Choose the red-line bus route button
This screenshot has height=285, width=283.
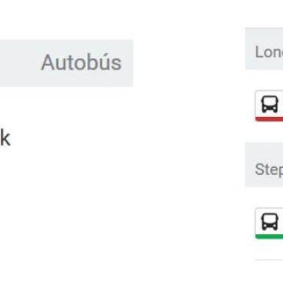pyautogui.click(x=269, y=106)
